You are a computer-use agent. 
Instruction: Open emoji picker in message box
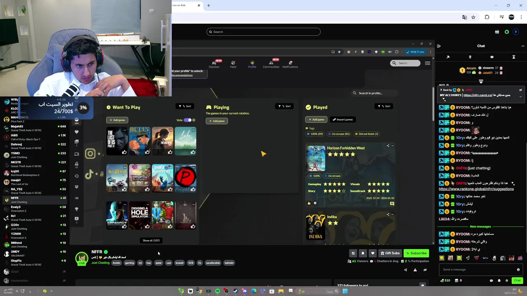point(518,270)
